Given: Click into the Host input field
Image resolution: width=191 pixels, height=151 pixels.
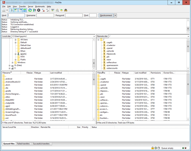Looking at the screenshot, I should (16, 15).
